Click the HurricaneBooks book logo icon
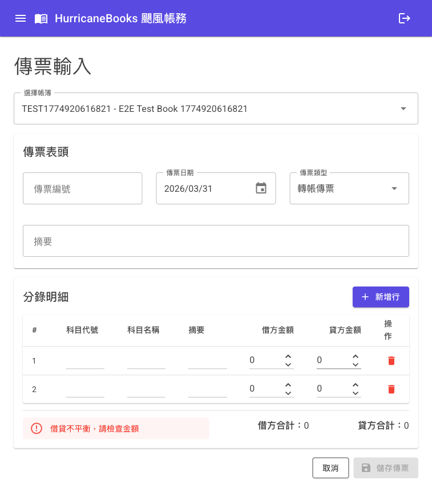 41,18
